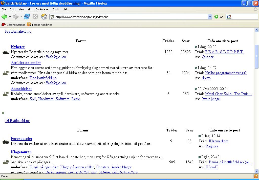Click the site favicon in address bar
The image size is (259, 180).
tap(52, 17)
